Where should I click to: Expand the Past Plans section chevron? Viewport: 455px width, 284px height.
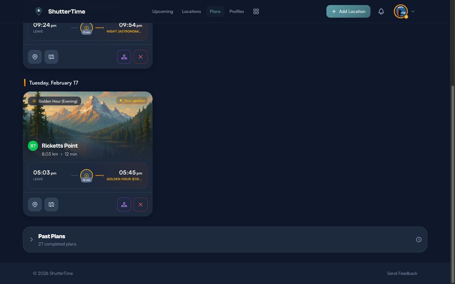pyautogui.click(x=32, y=240)
